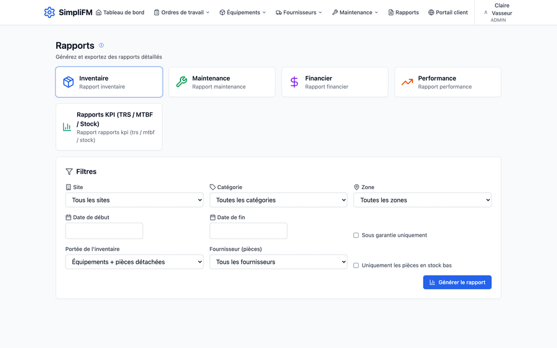Select the Performance report card
Screen dimensions: 557x348
(448, 82)
